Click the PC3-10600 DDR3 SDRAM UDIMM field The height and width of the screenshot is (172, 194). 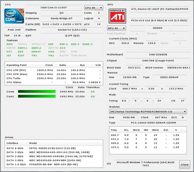[x=153, y=123]
